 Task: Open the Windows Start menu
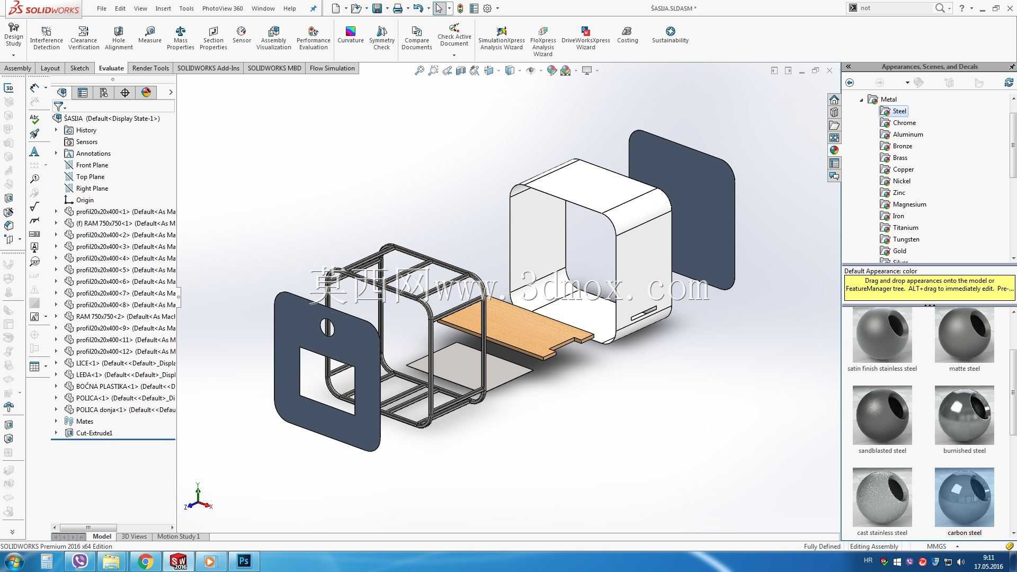14,561
